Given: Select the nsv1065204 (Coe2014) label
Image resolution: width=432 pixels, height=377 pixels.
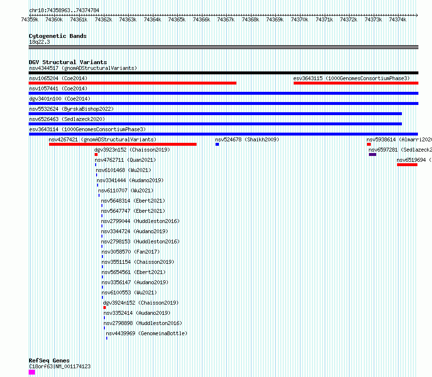Looking at the screenshot, I should click(x=58, y=78).
